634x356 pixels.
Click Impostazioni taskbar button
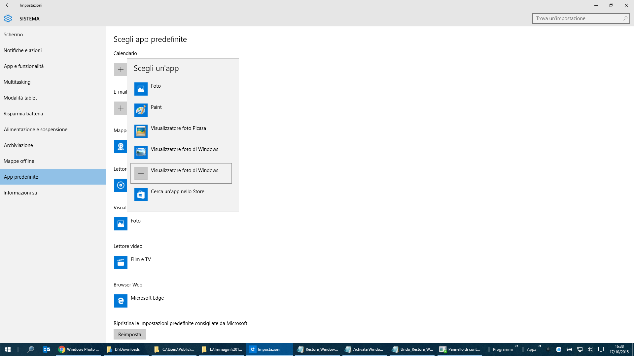(x=269, y=349)
